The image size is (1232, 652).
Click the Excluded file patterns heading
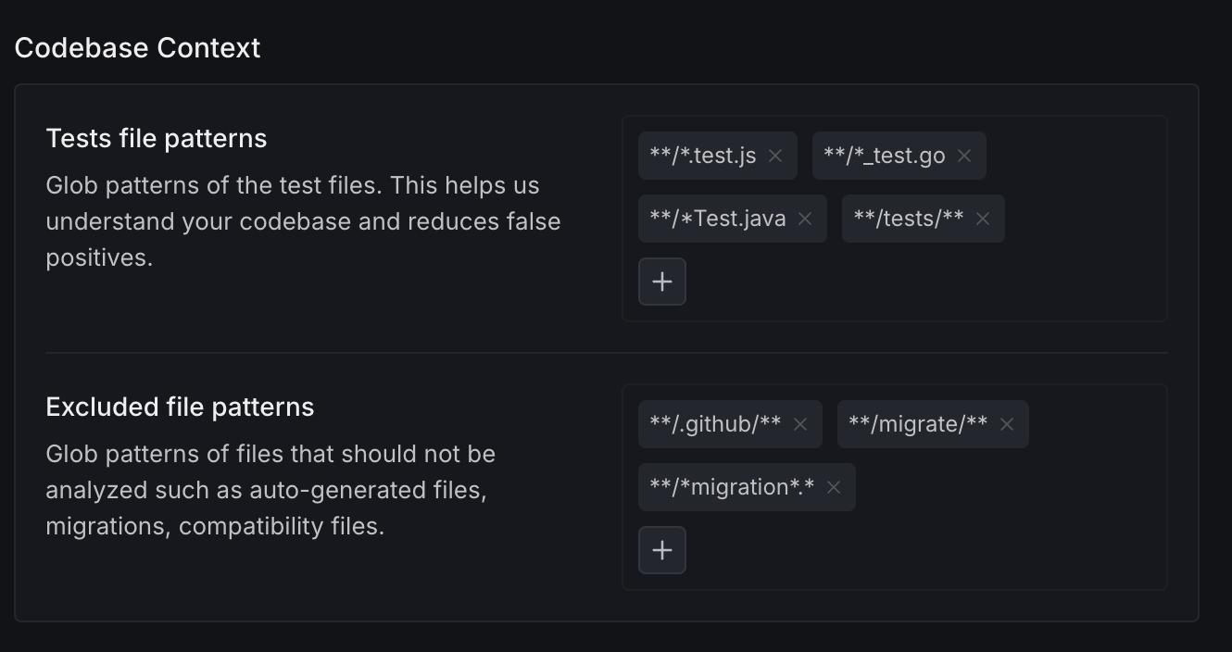pyautogui.click(x=180, y=407)
